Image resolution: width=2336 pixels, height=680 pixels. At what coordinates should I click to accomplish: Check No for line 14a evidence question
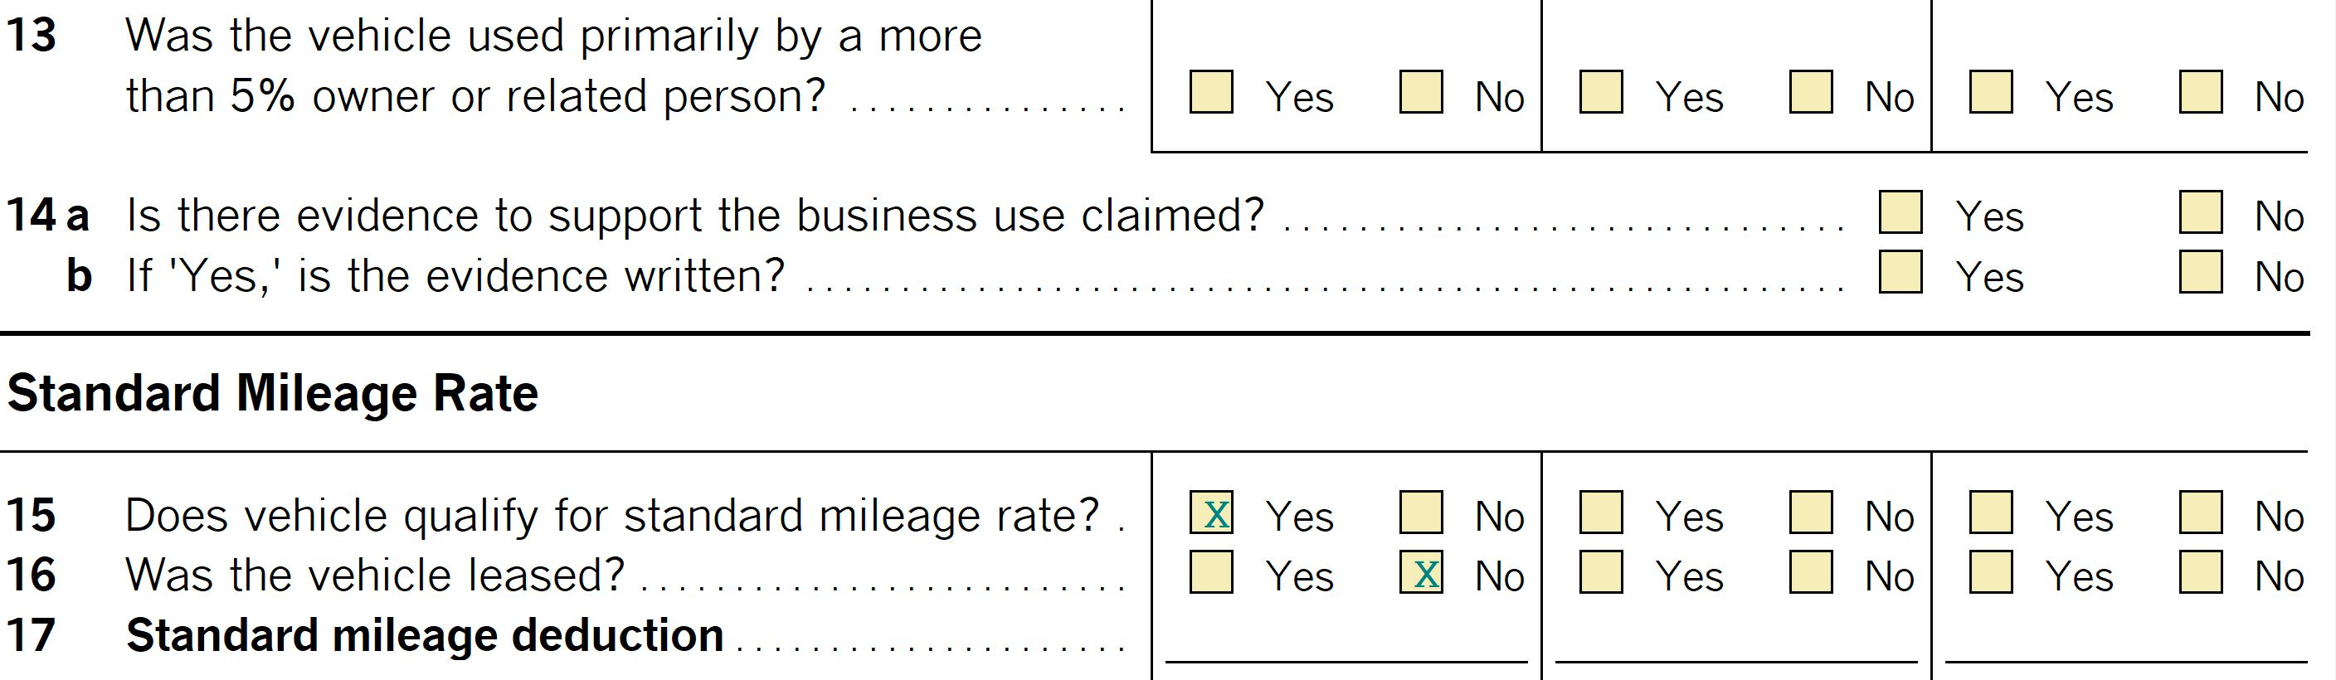(x=2200, y=212)
